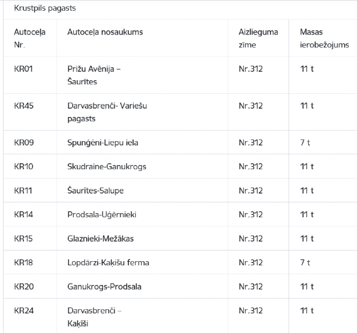Click the Lopdārzi-Kaķišu ferma road name

click(x=108, y=262)
